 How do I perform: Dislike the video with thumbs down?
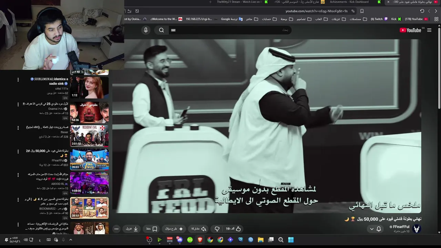(217, 229)
